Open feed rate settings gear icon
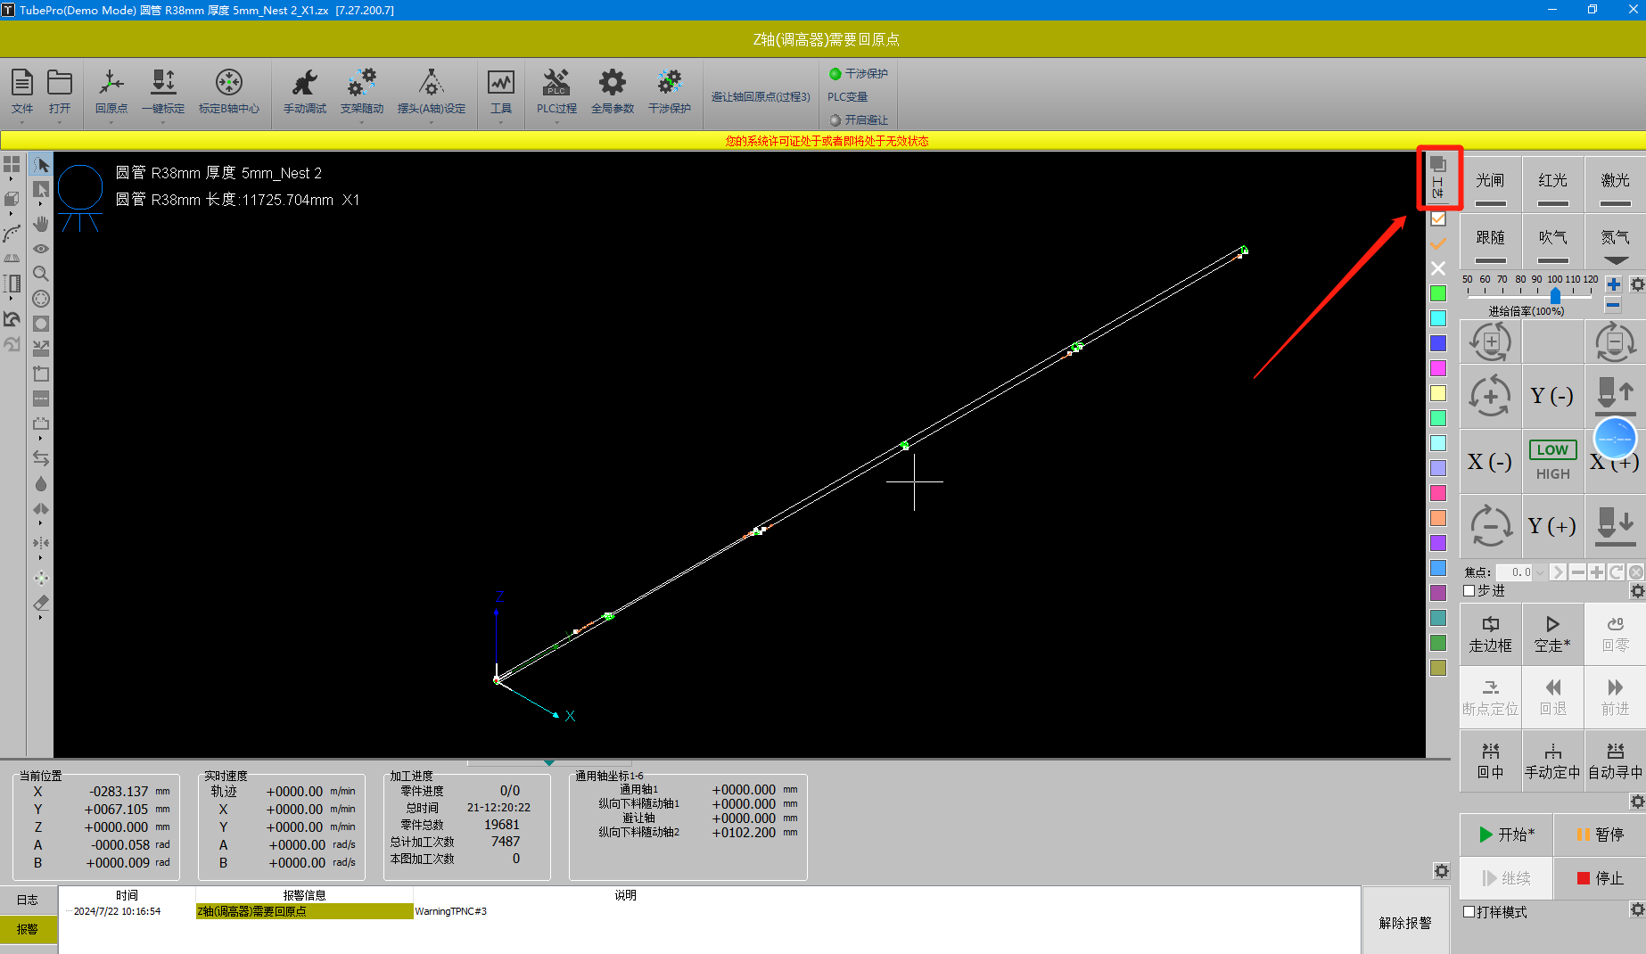The image size is (1646, 954). pyautogui.click(x=1637, y=284)
